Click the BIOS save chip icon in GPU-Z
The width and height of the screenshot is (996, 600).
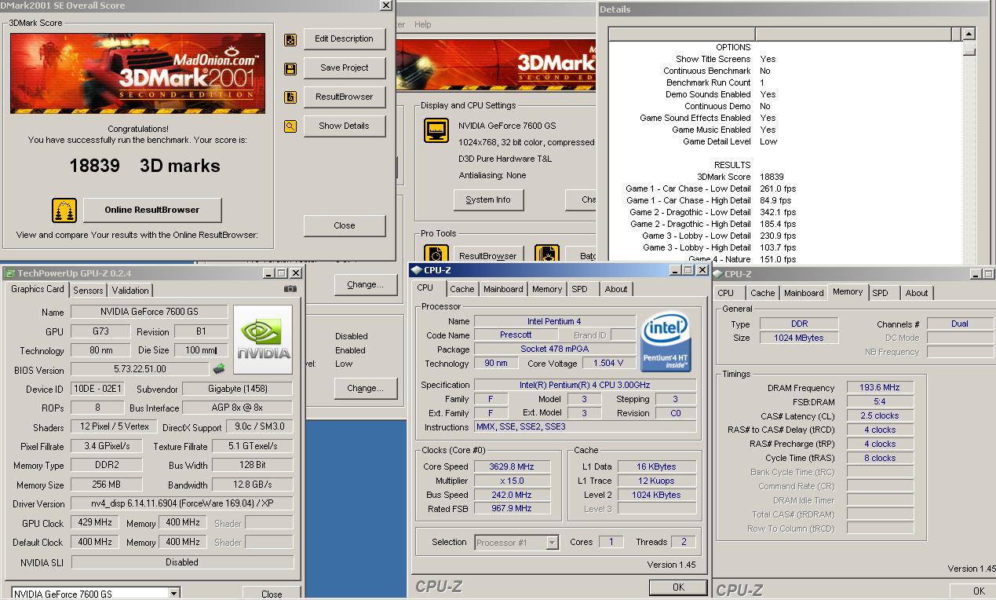(x=219, y=368)
